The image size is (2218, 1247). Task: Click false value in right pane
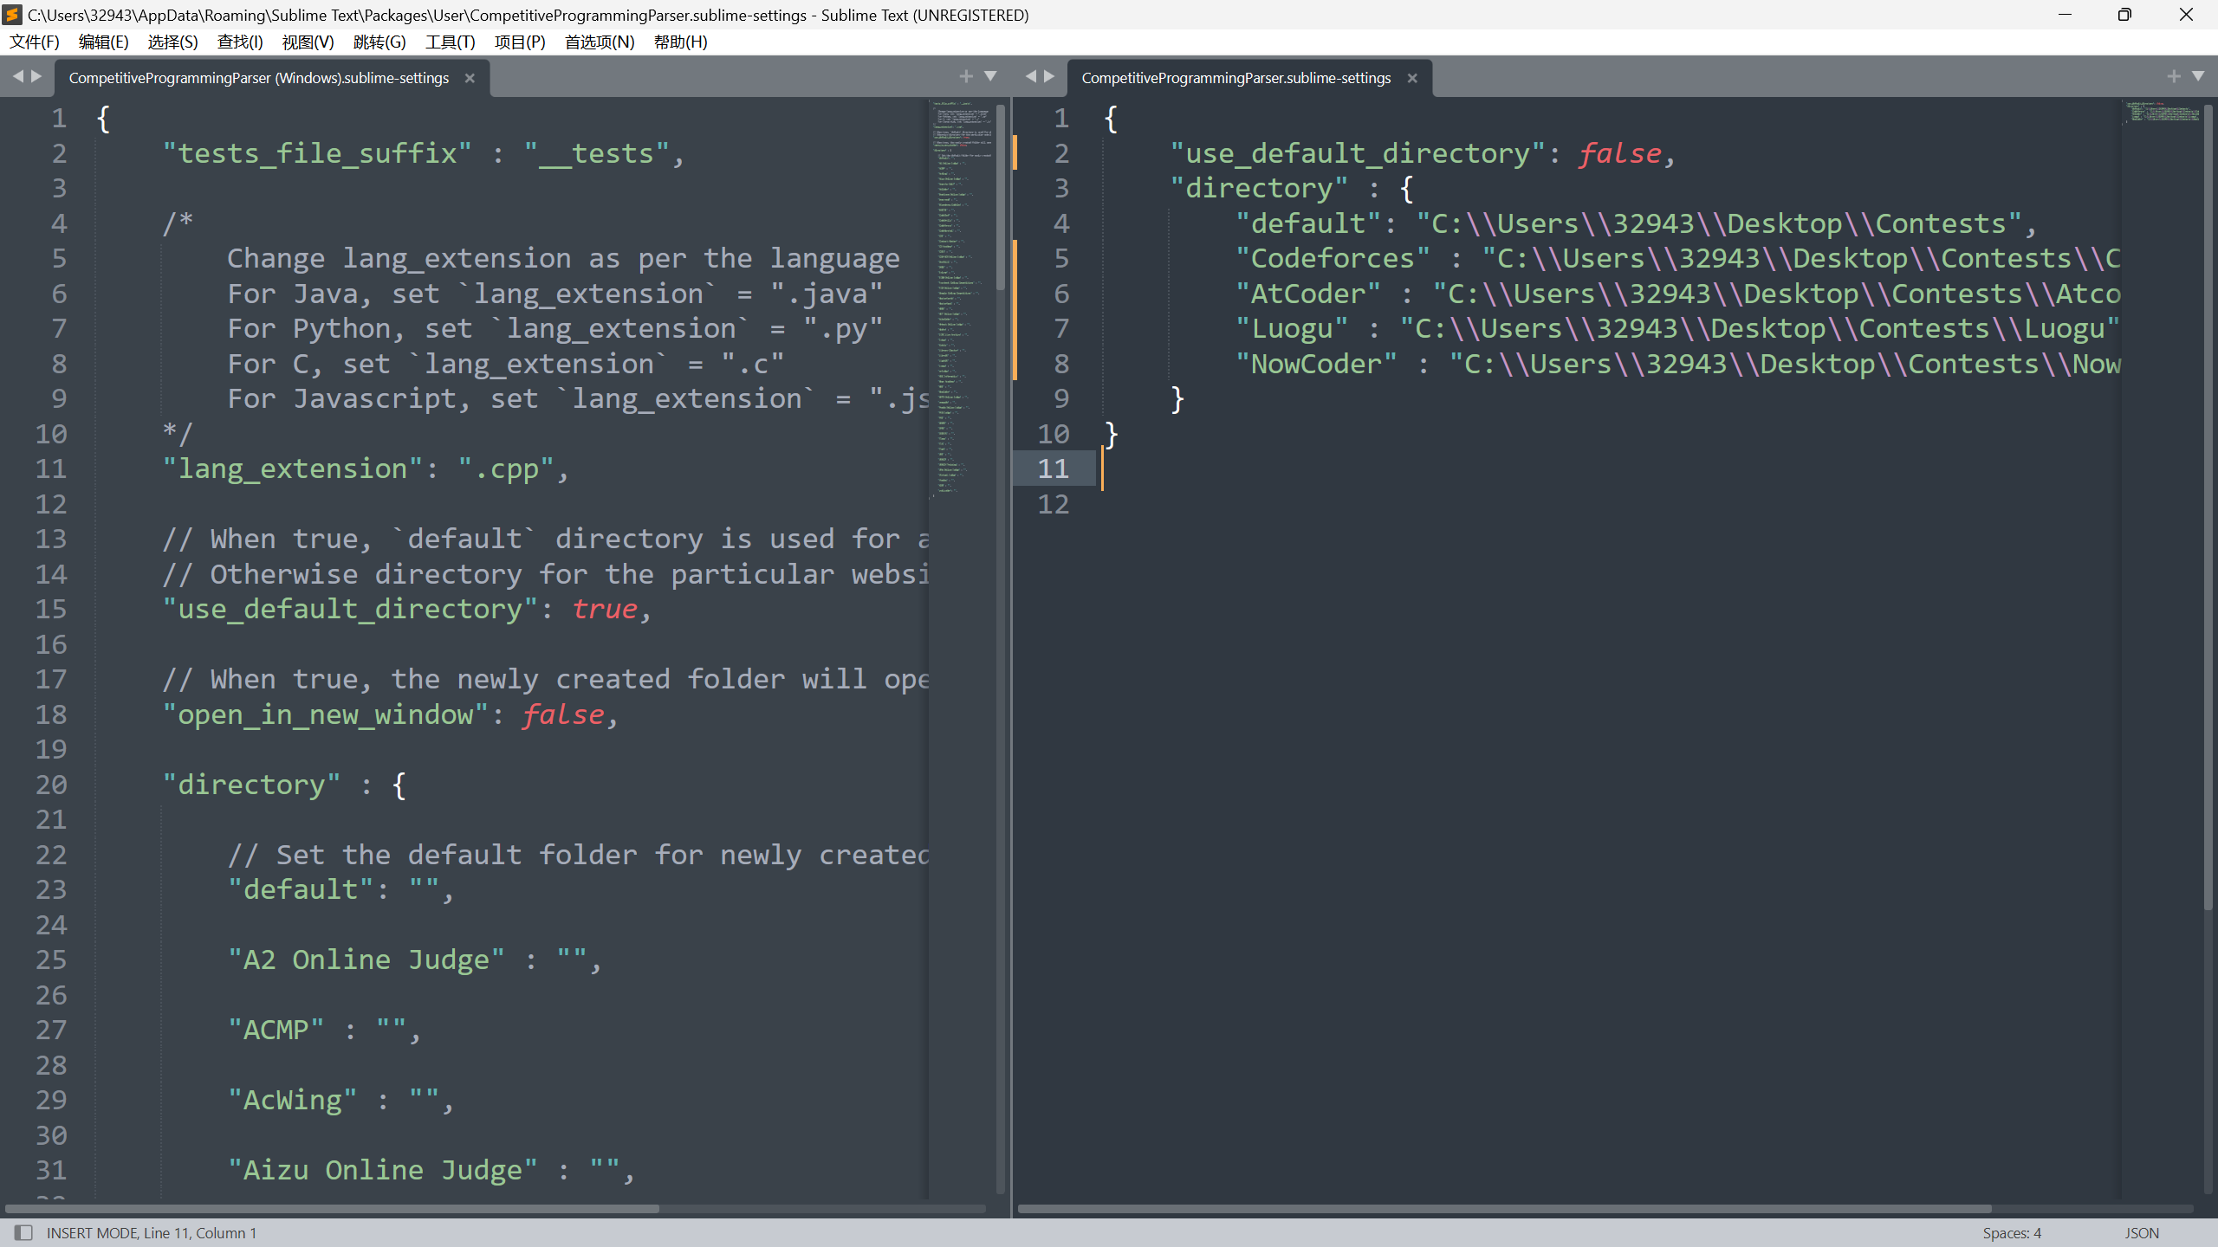[x=1619, y=153]
